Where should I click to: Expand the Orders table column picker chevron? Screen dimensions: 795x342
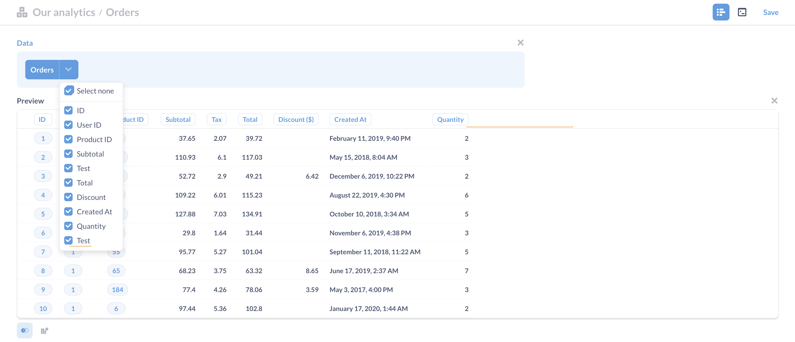[68, 70]
